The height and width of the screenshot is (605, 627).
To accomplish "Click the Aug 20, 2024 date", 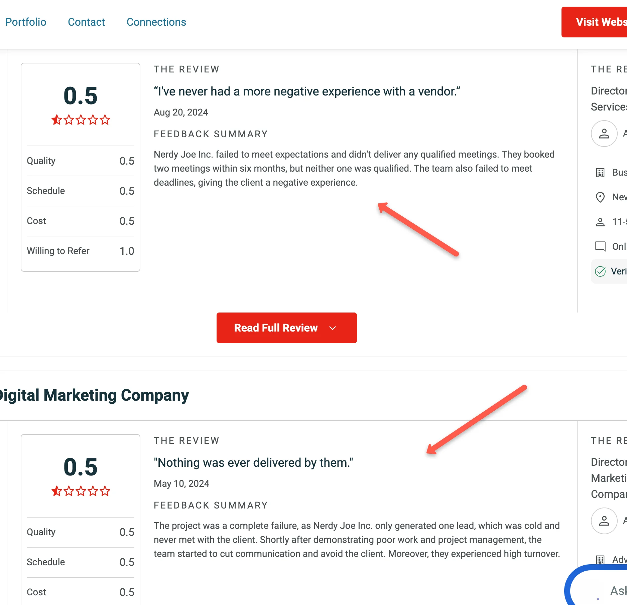I will click(x=181, y=112).
